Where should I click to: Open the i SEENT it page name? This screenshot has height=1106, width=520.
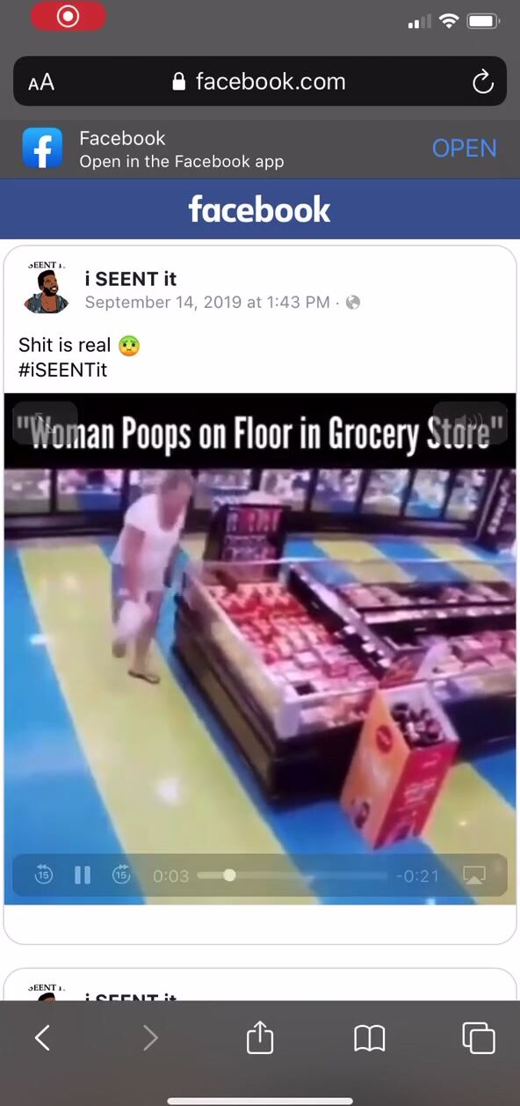point(131,279)
